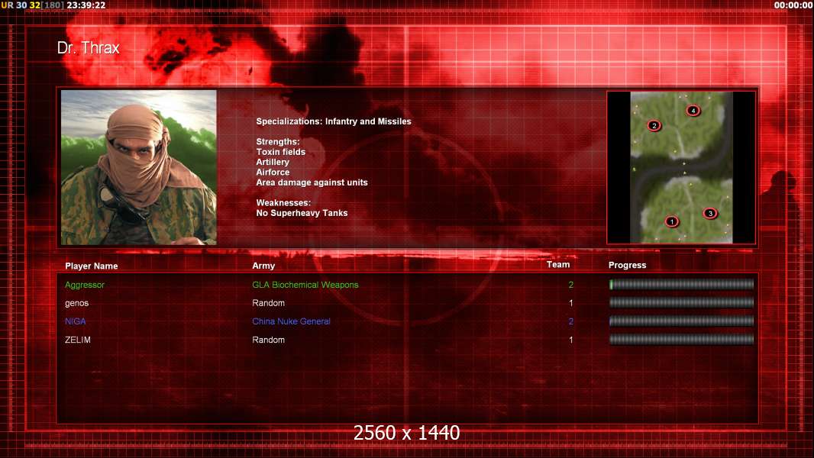Viewport: 814px width, 458px height.
Task: Click No Superheavy Tanks weakness entry
Action: click(x=302, y=213)
